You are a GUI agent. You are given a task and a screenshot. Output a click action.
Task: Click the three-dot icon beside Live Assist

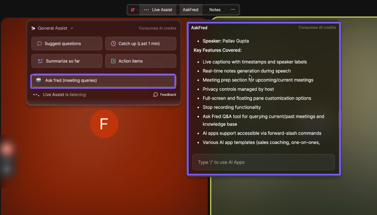(x=146, y=10)
